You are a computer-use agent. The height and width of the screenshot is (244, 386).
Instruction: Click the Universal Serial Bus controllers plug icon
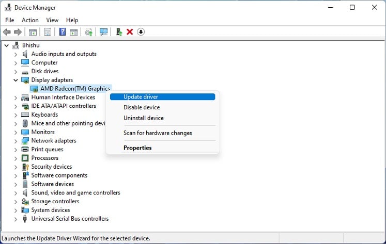click(25, 218)
